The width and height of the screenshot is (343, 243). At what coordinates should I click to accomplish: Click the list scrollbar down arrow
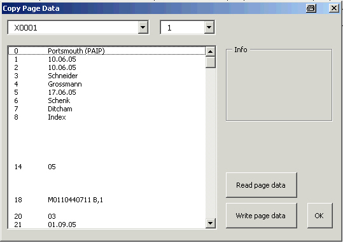(210, 223)
